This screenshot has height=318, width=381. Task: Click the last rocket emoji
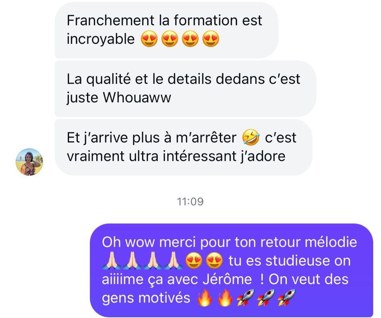286,297
